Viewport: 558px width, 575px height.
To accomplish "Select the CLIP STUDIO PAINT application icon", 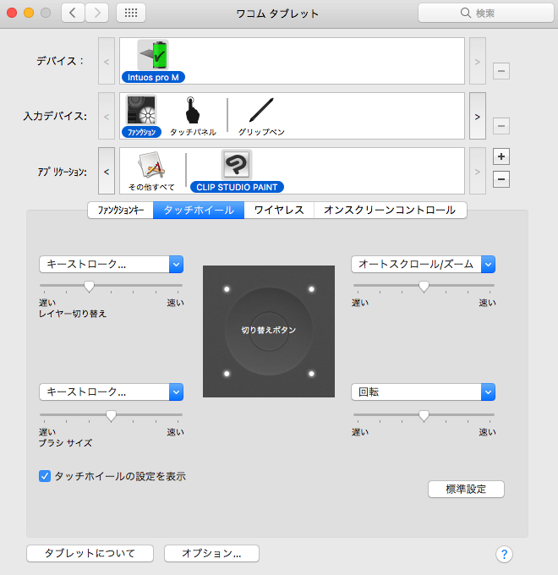I will coord(237,165).
